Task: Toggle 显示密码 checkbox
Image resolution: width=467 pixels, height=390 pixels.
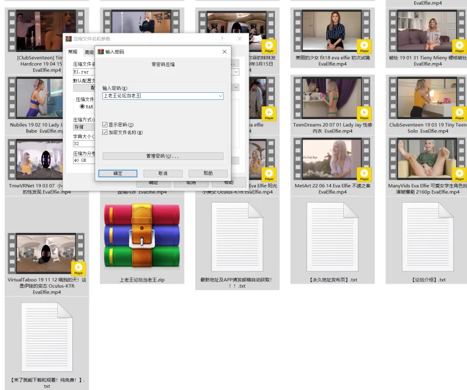Action: pos(105,124)
